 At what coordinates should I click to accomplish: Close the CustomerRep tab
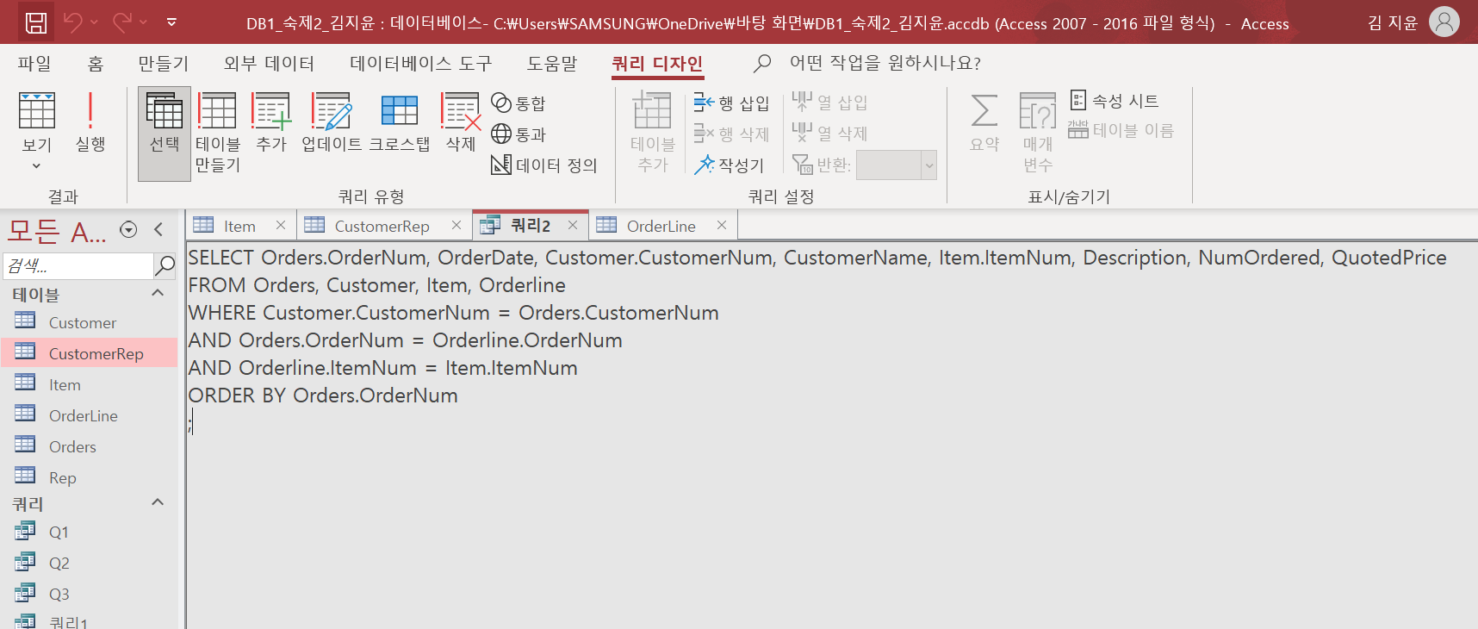(456, 225)
